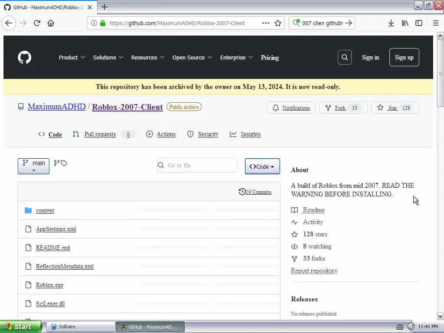Click the Notifications bell button

pos(291,108)
